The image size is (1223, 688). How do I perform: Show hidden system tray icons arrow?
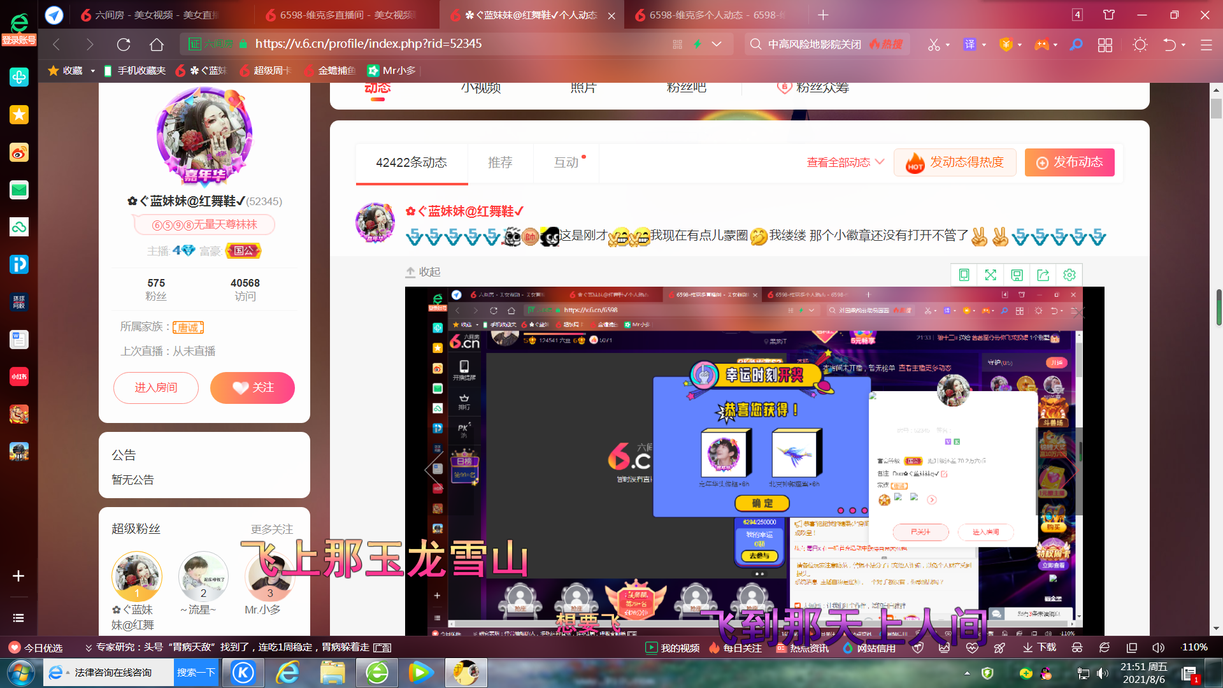click(x=967, y=673)
